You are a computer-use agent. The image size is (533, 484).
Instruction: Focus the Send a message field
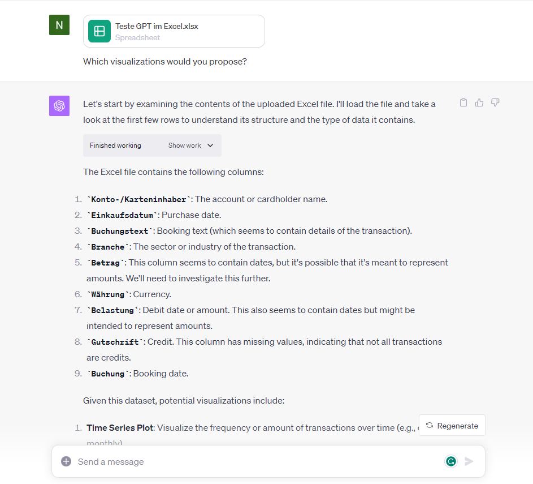(x=258, y=461)
